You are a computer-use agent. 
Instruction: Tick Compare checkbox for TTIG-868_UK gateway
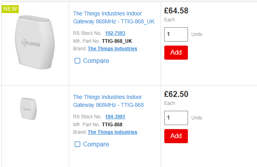click(77, 61)
